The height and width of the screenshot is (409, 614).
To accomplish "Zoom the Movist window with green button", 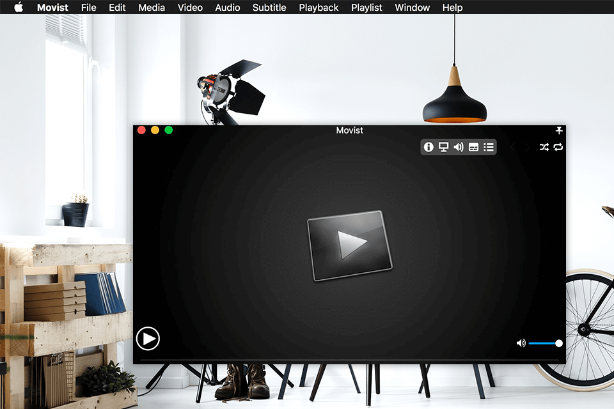I will 169,130.
